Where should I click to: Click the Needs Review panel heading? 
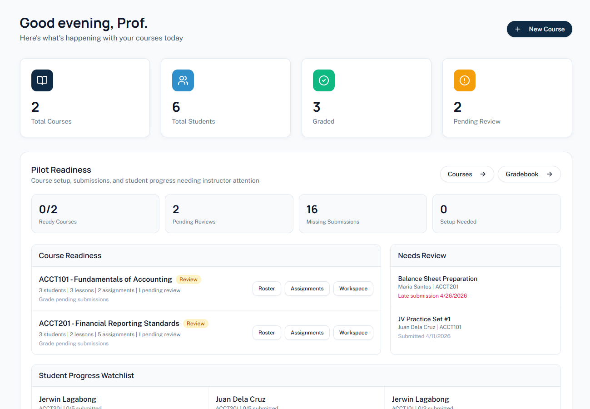coord(422,255)
